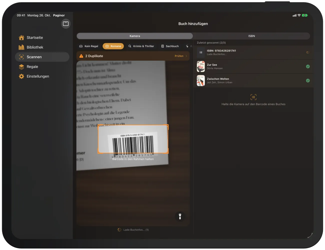Click the green checkmark next to Zur See
This screenshot has width=325, height=250.
pos(308,66)
